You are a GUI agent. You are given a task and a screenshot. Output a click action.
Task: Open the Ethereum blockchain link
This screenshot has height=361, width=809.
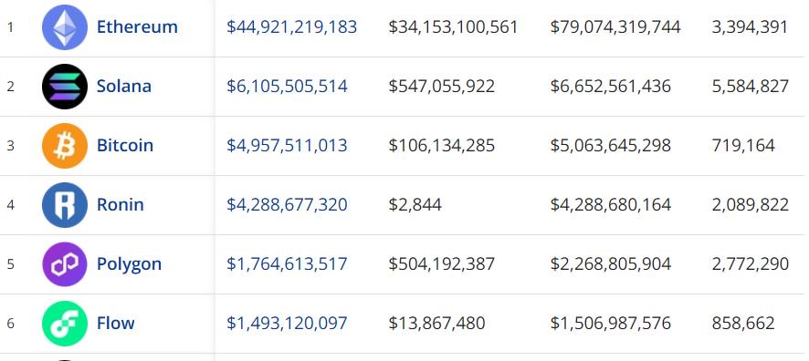(x=137, y=26)
